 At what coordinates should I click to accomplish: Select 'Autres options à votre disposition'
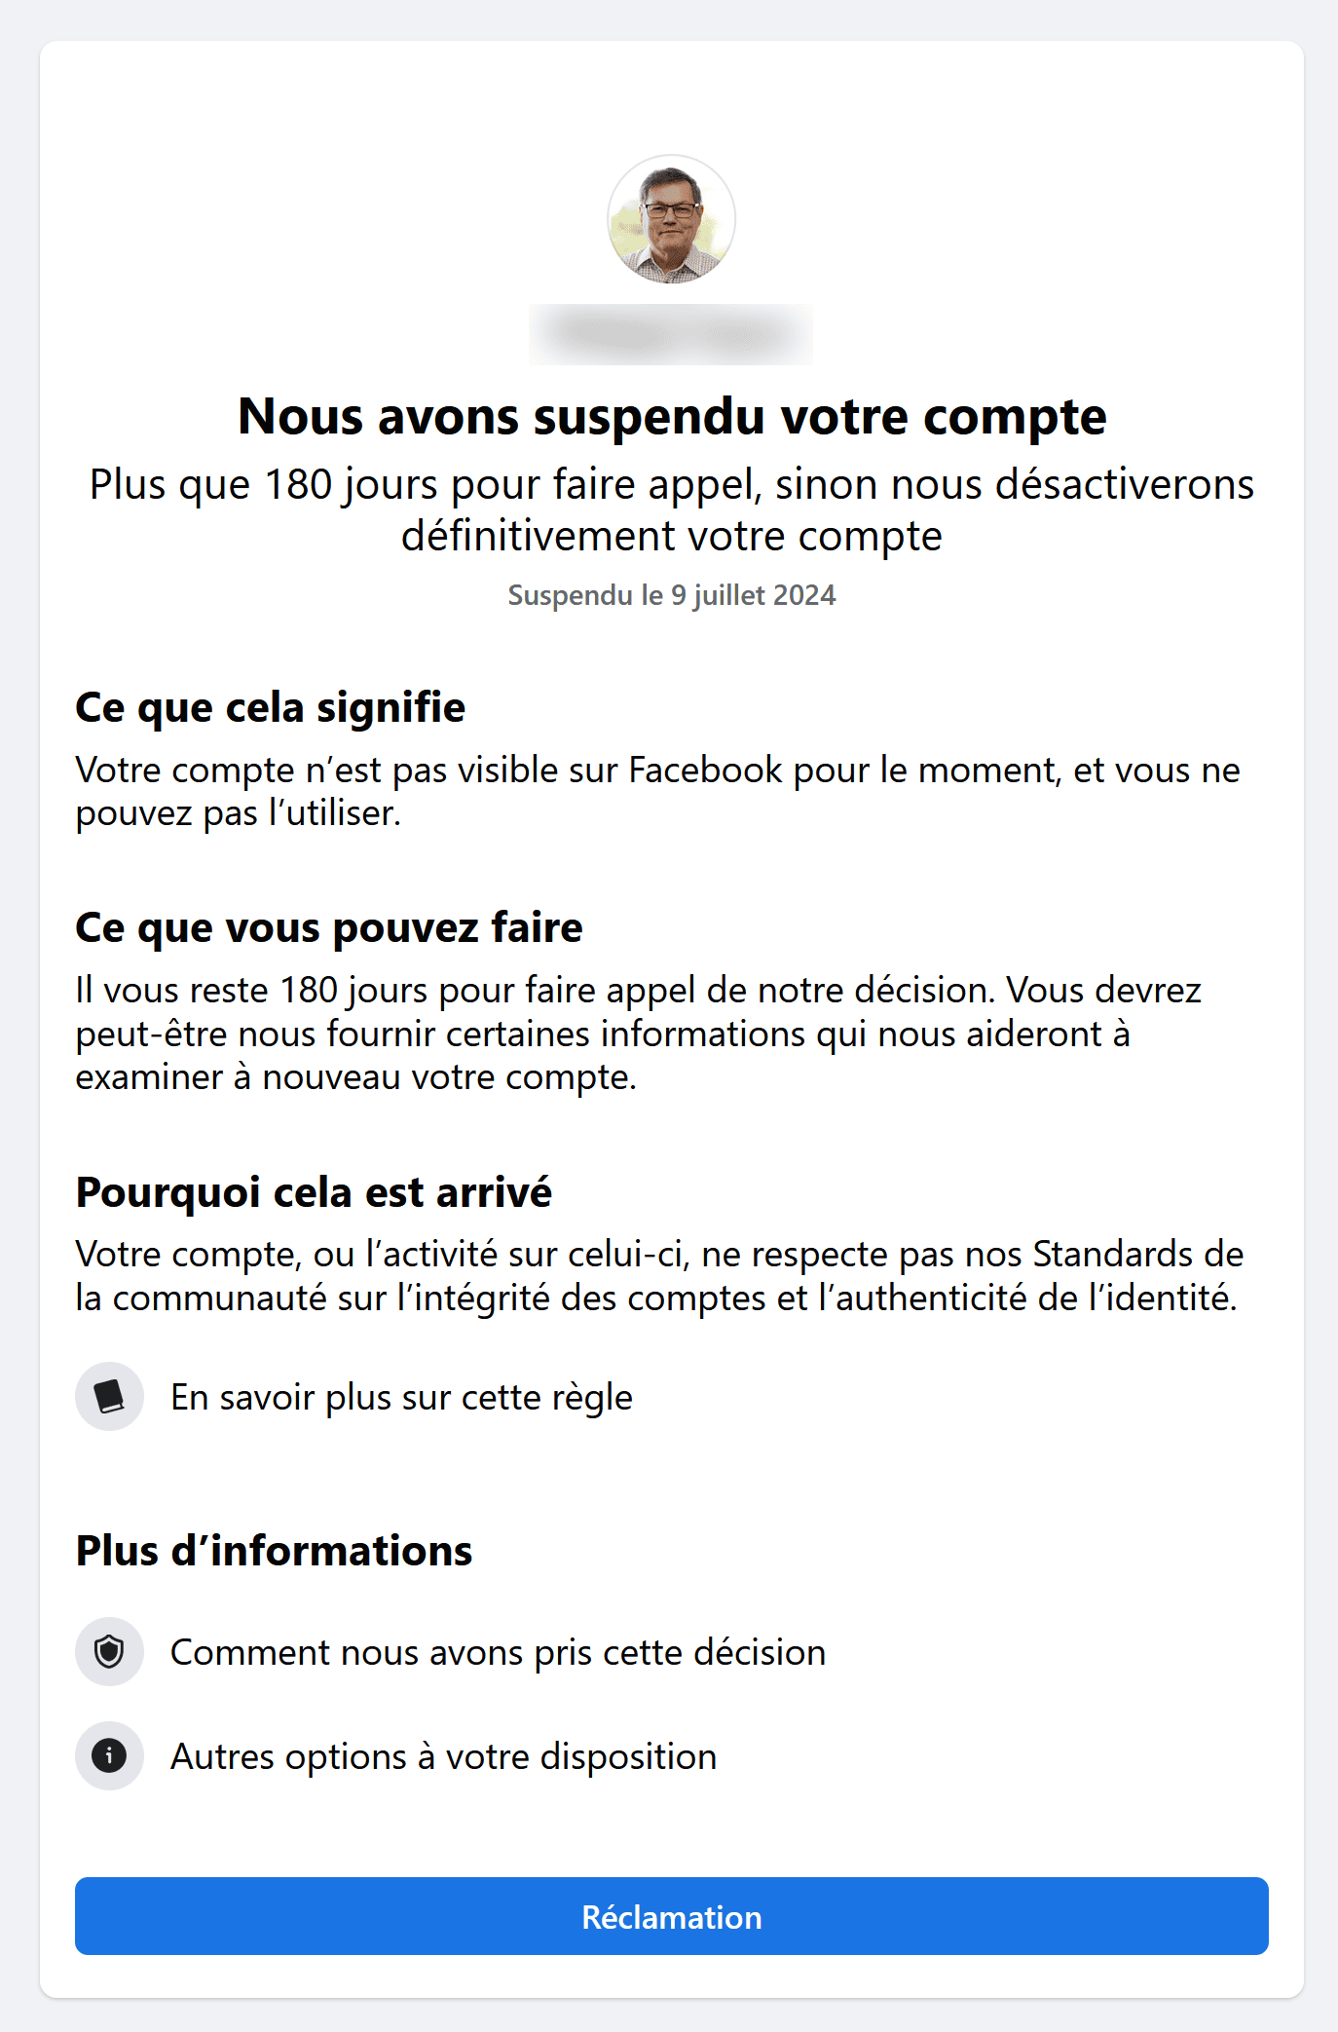pos(444,1756)
